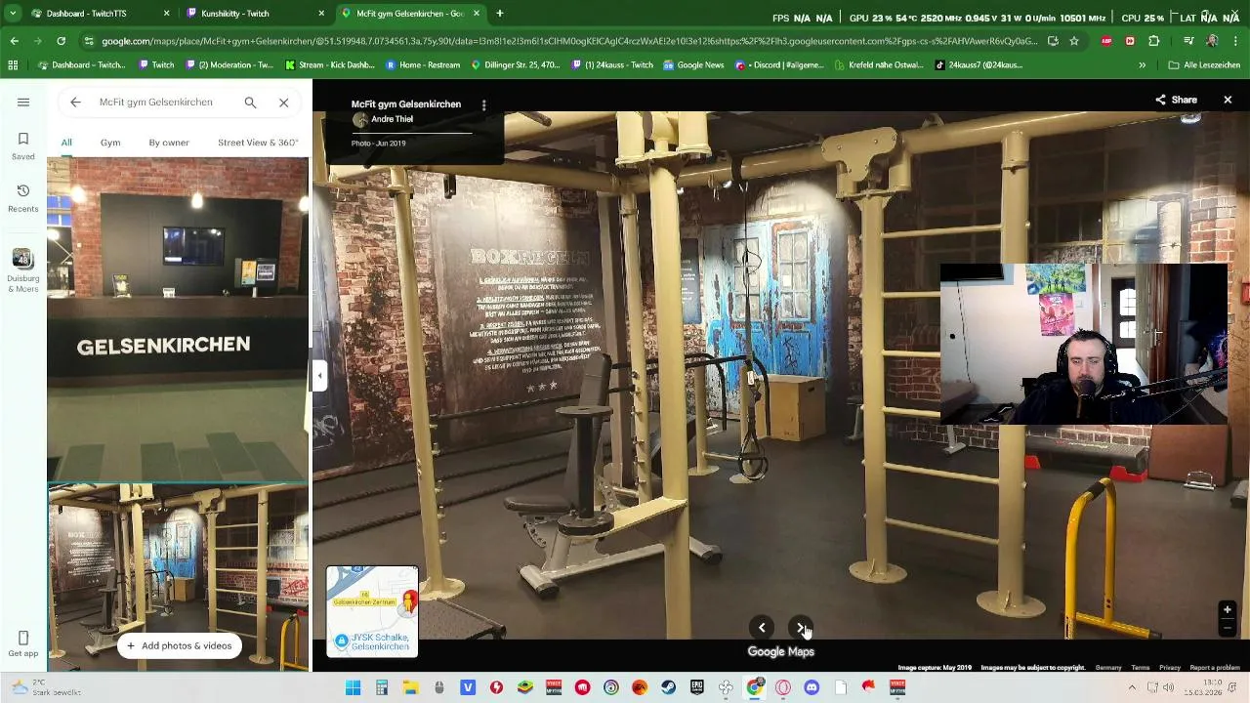1250x703 pixels.
Task: Reload the page
Action: tap(61, 41)
